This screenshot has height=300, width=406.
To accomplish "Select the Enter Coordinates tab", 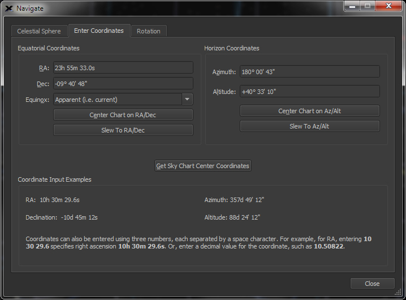I will (x=99, y=31).
